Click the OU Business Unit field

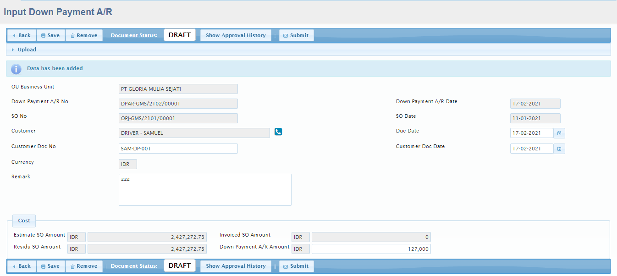[178, 89]
